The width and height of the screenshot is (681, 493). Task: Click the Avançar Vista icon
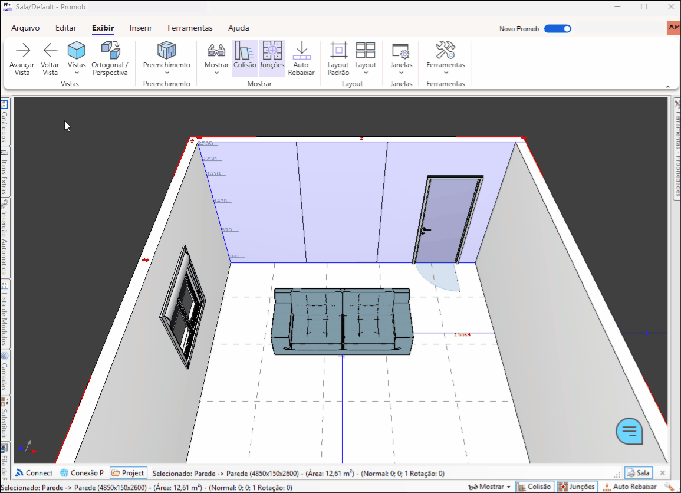tap(22, 58)
